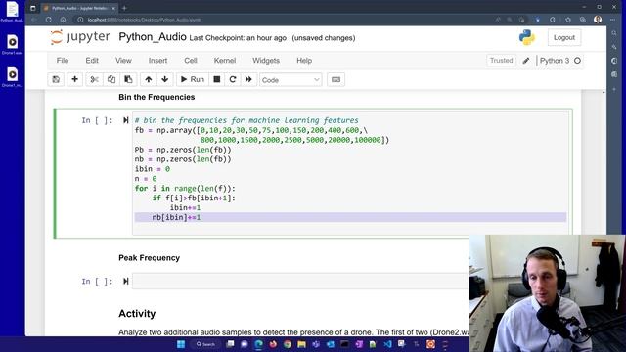The width and height of the screenshot is (626, 352).
Task: Click the Python 3 kernel indicator
Action: tap(555, 61)
